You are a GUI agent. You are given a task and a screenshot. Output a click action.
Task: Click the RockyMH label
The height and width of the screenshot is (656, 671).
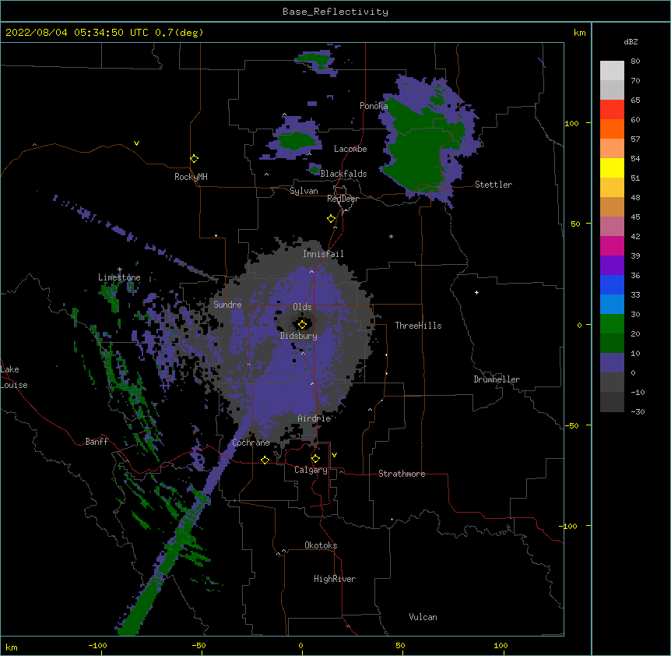[191, 177]
